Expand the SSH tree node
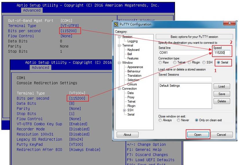This screenshot has width=239, height=165. pyautogui.click(x=124, y=110)
